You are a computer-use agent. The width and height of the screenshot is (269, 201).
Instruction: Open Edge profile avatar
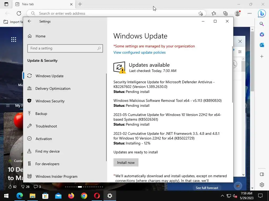click(237, 13)
